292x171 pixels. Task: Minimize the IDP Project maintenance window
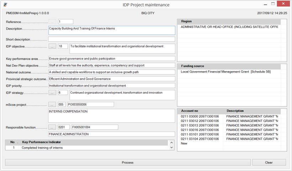(265, 4)
